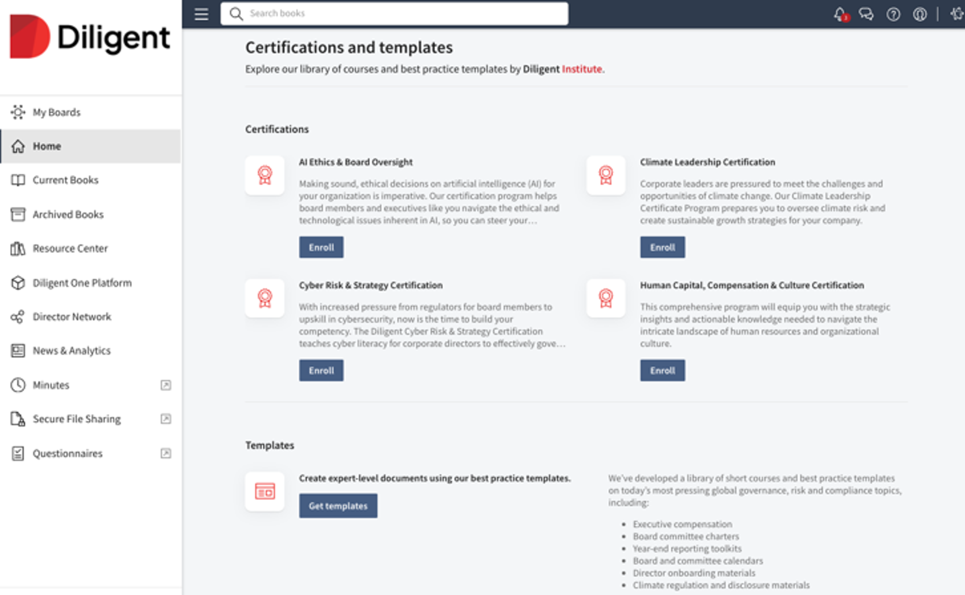Focus the Search books field
The height and width of the screenshot is (595, 965).
pos(394,14)
